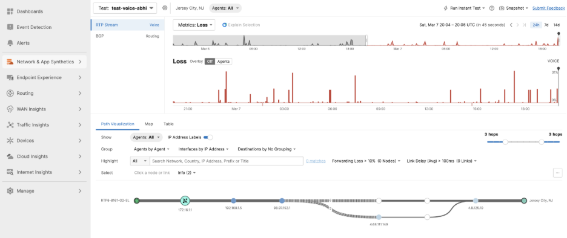Switch to the Path Visualization tab
The height and width of the screenshot is (238, 567).
118,124
